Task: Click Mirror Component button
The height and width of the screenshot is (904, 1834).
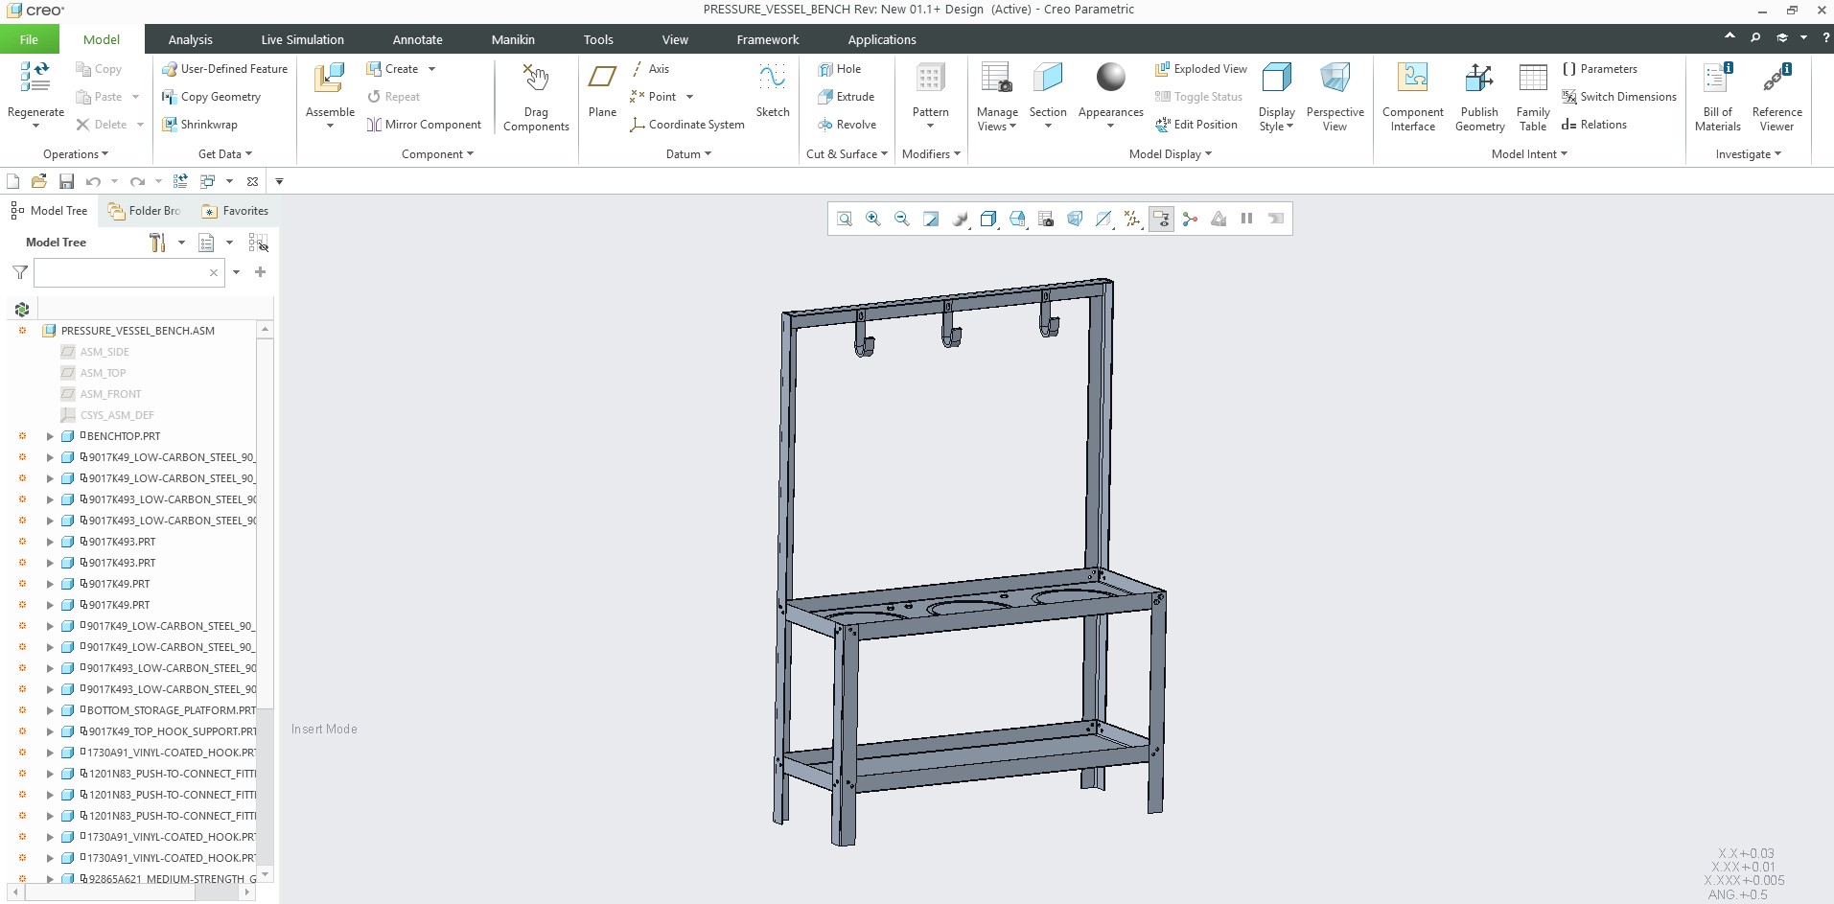Action: (424, 125)
